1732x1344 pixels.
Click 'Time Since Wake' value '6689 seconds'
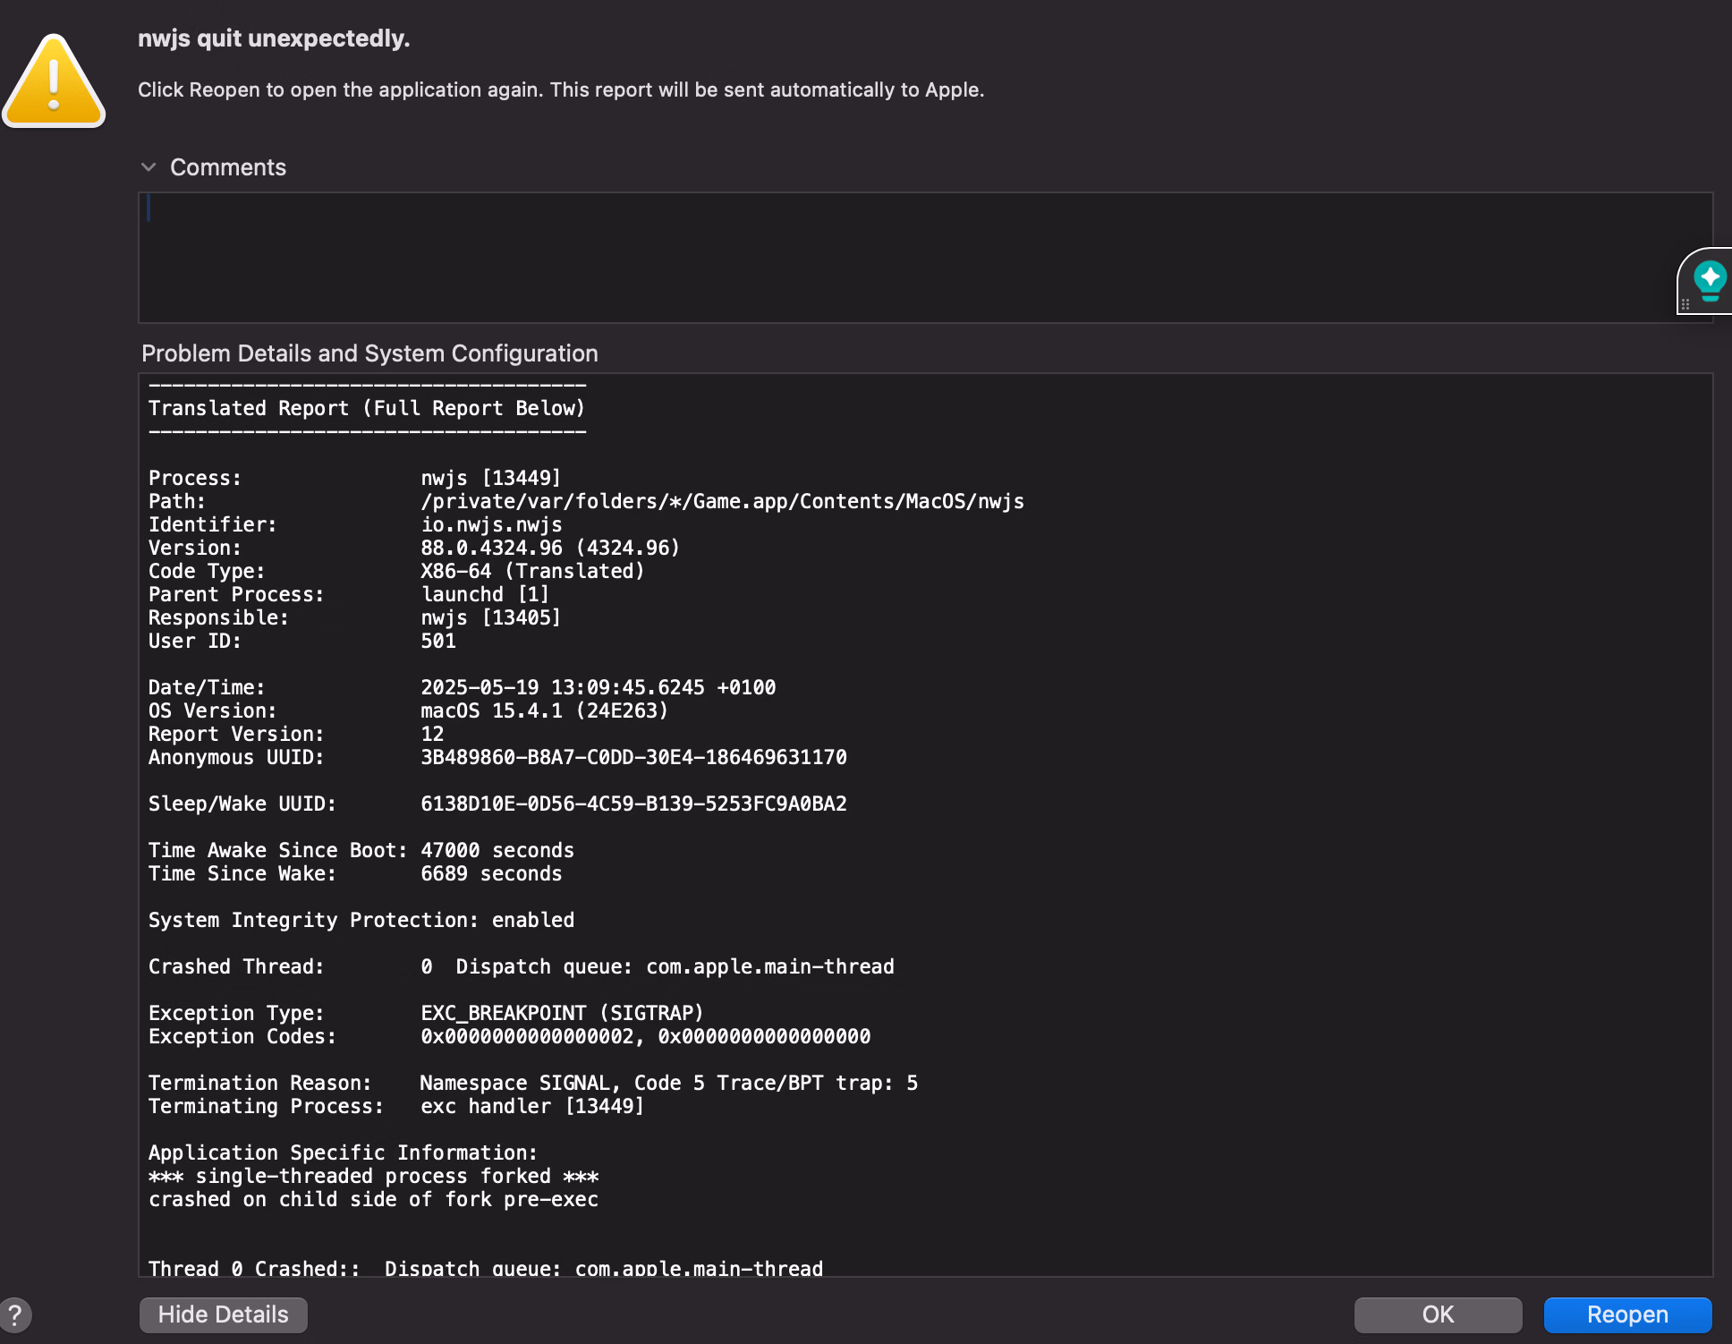point(491,873)
